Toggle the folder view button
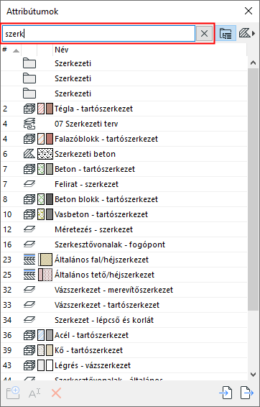260x407 pixels. 226,33
